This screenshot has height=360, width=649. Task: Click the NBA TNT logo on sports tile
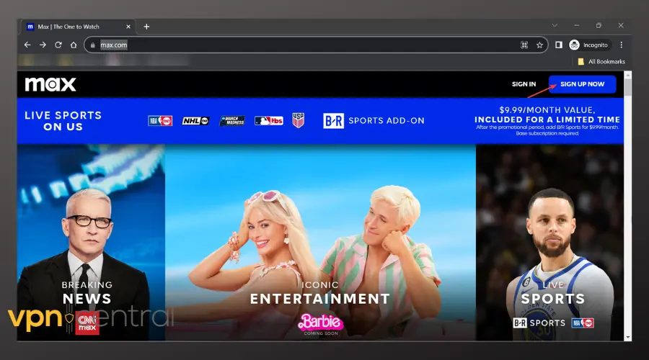[583, 323]
